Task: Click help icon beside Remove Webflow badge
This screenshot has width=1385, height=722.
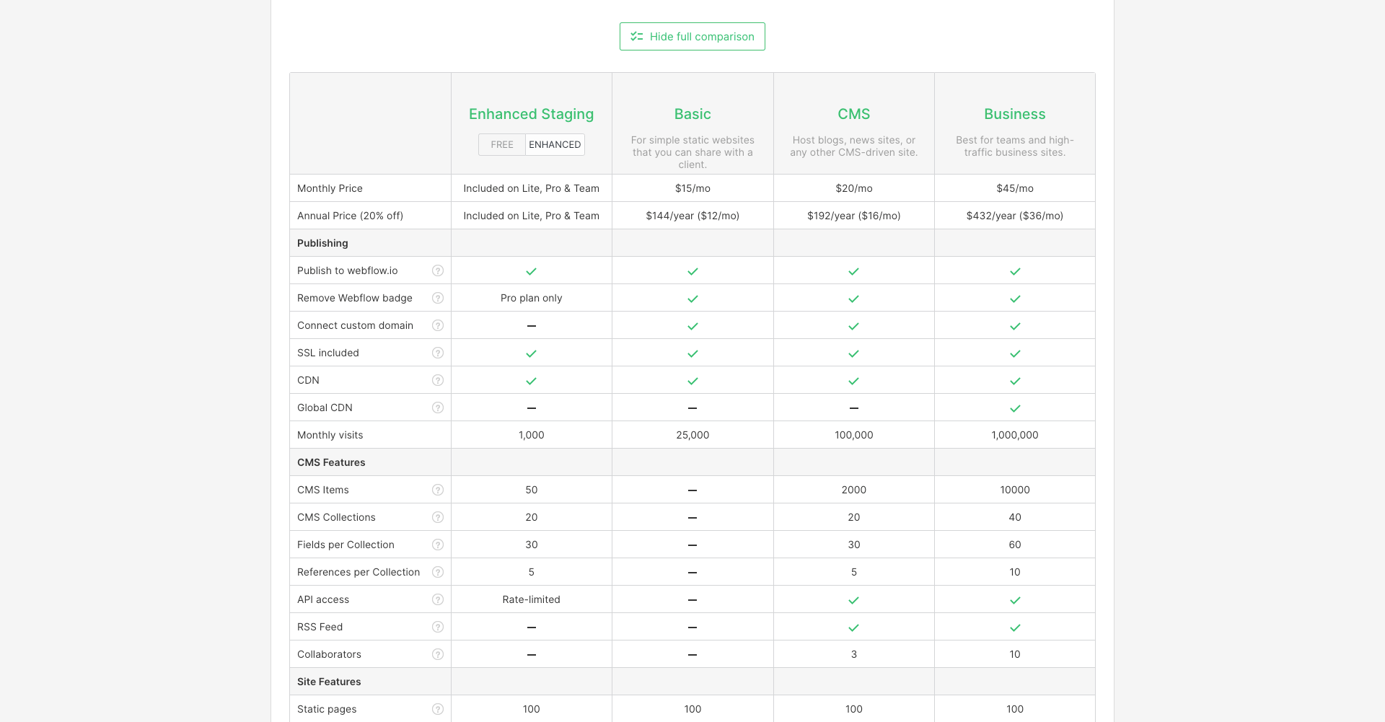Action: coord(438,298)
